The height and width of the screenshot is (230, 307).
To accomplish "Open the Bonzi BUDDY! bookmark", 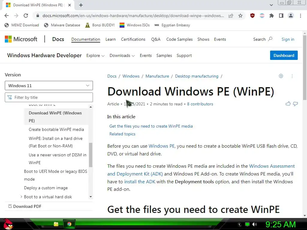I will (x=100, y=25).
